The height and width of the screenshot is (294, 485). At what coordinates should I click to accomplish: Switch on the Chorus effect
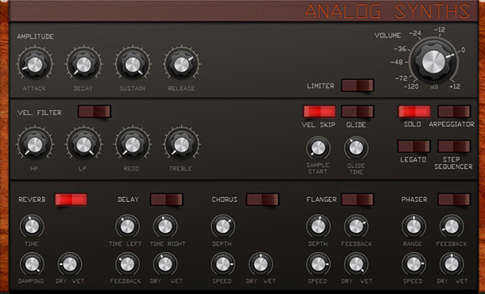pyautogui.click(x=263, y=199)
